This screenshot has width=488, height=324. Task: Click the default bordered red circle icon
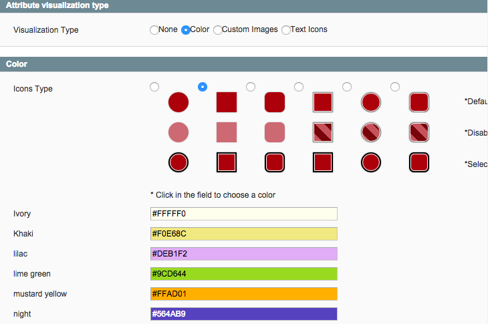[371, 102]
